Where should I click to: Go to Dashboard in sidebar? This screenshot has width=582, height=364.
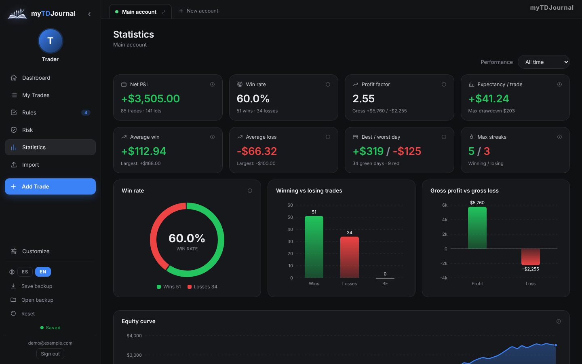[50, 78]
